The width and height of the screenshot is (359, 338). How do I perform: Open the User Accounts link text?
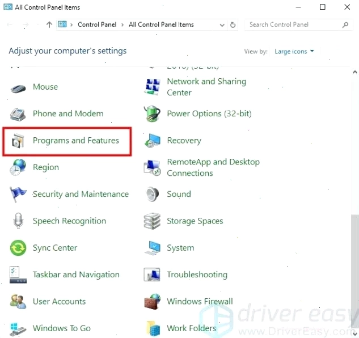pos(60,301)
